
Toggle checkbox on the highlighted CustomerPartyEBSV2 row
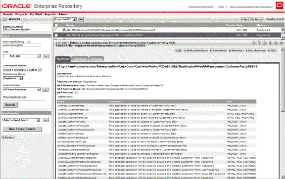(56, 35)
